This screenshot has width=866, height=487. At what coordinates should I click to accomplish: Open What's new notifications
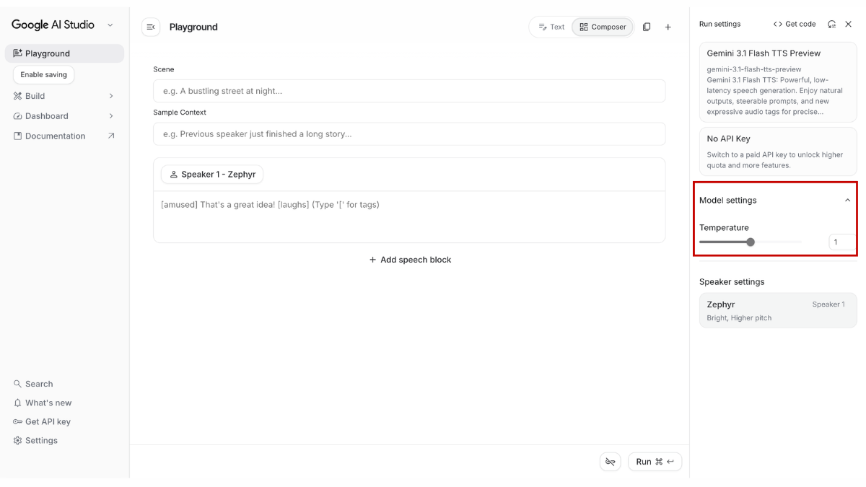coord(48,403)
